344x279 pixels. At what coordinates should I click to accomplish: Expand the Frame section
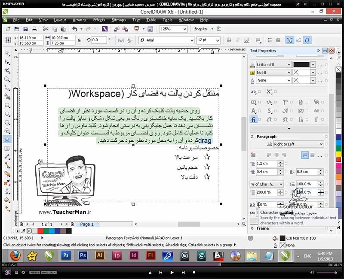coord(252,228)
